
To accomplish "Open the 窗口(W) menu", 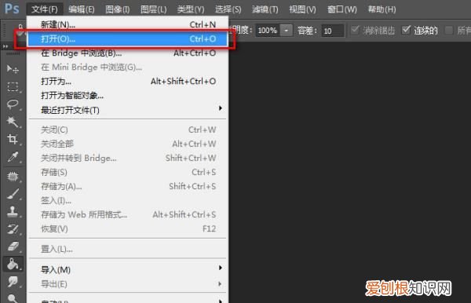I will coord(341,9).
